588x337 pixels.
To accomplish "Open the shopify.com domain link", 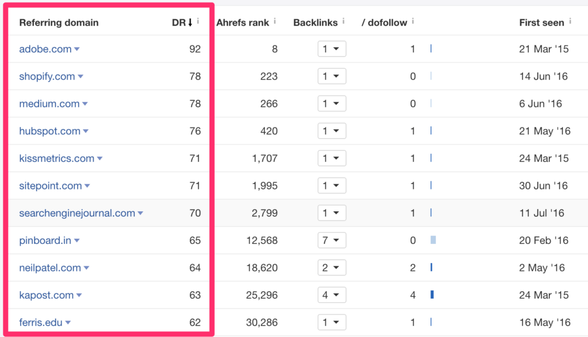I will [47, 76].
